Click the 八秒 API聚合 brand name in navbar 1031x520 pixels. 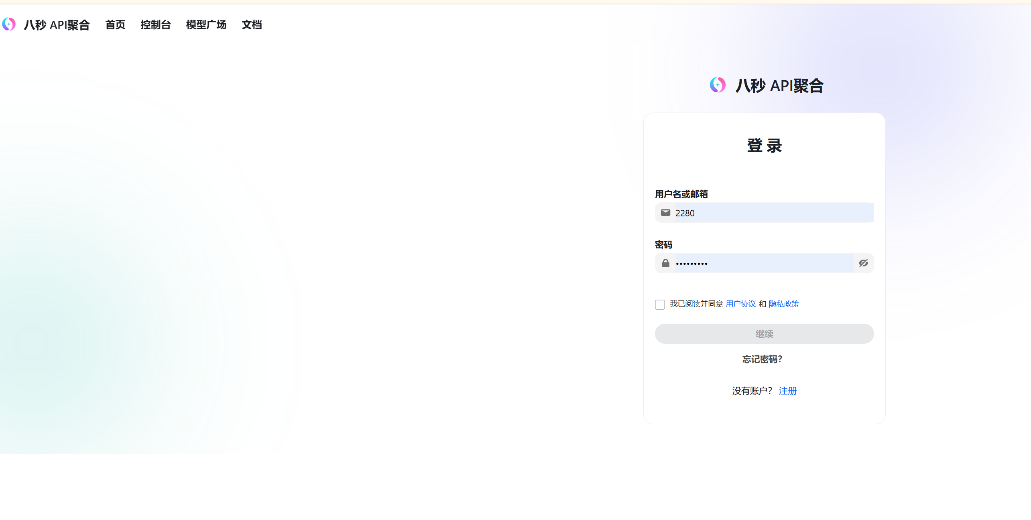[x=57, y=25]
